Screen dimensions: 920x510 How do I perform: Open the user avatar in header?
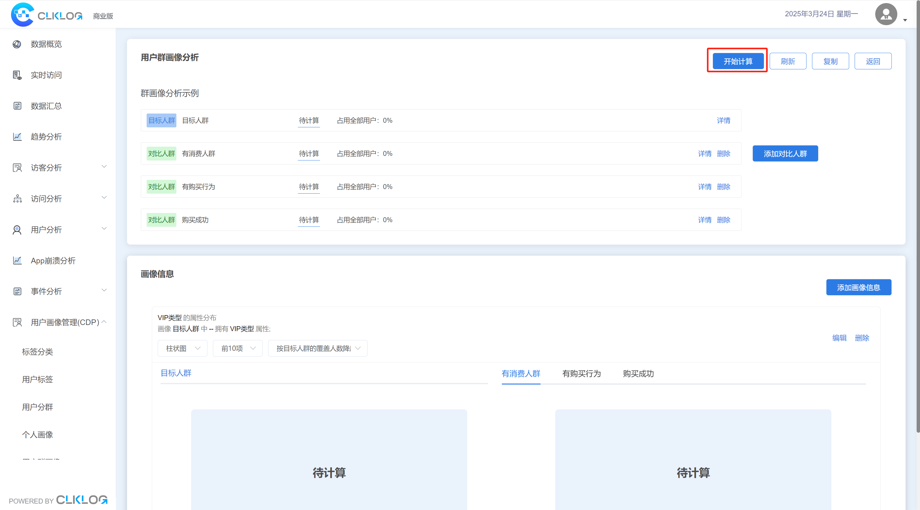coord(886,14)
